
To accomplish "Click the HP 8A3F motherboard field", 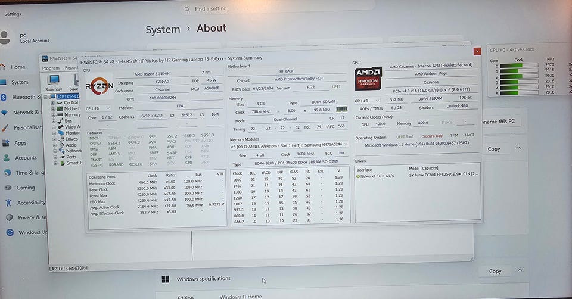I will (287, 71).
